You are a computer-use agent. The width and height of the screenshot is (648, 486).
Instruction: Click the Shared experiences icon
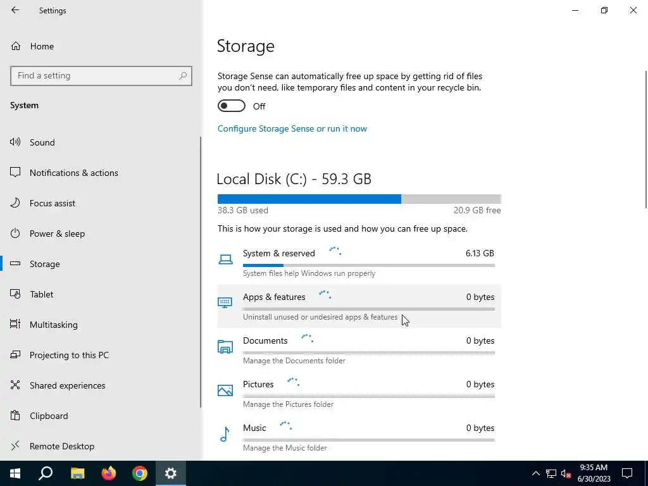click(15, 385)
